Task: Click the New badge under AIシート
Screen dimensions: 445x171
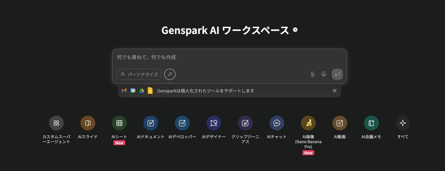Action: 119,143
